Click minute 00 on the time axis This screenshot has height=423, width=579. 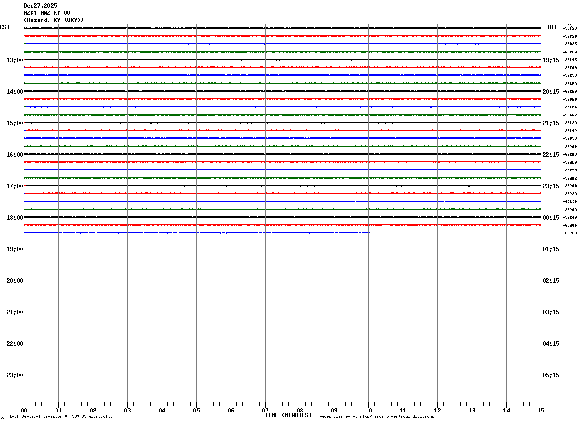coord(24,410)
